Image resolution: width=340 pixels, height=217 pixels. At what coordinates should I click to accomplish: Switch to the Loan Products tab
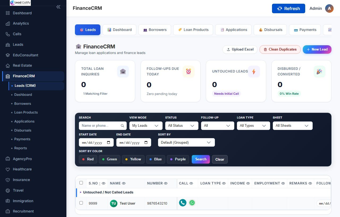pos(193,30)
